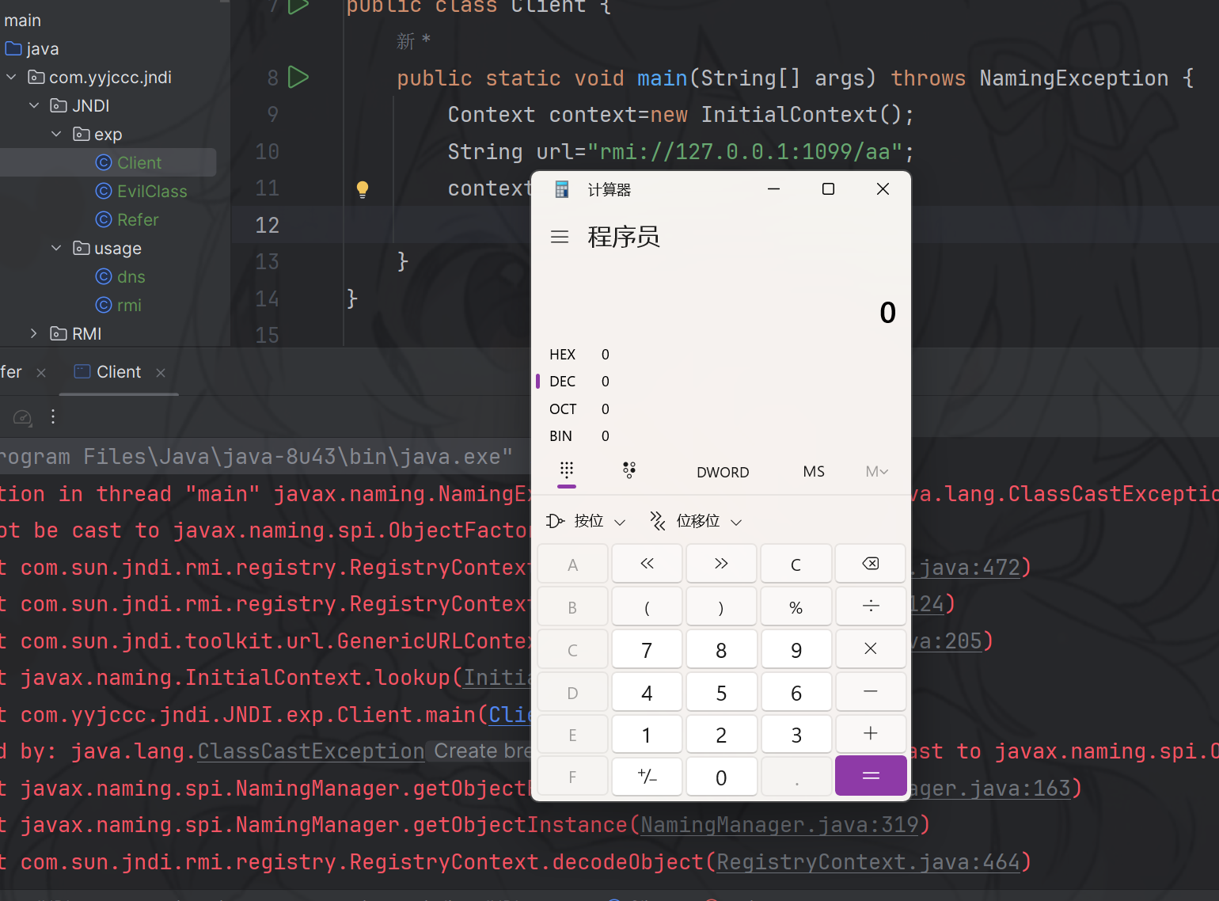Select the bit toggling keypad icon
This screenshot has height=901, width=1219.
[629, 471]
